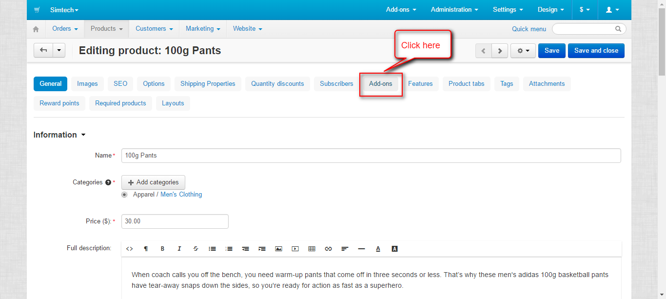666x299 pixels.
Task: Insert a table in the description editor
Action: 312,249
